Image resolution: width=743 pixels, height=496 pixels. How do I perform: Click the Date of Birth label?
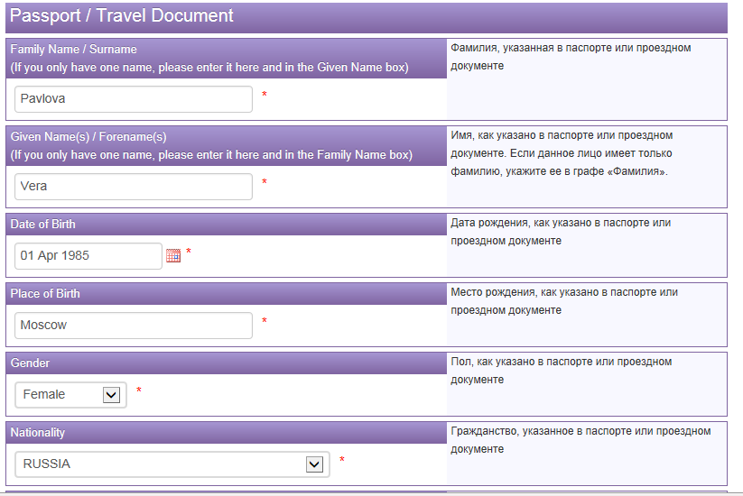click(x=42, y=225)
